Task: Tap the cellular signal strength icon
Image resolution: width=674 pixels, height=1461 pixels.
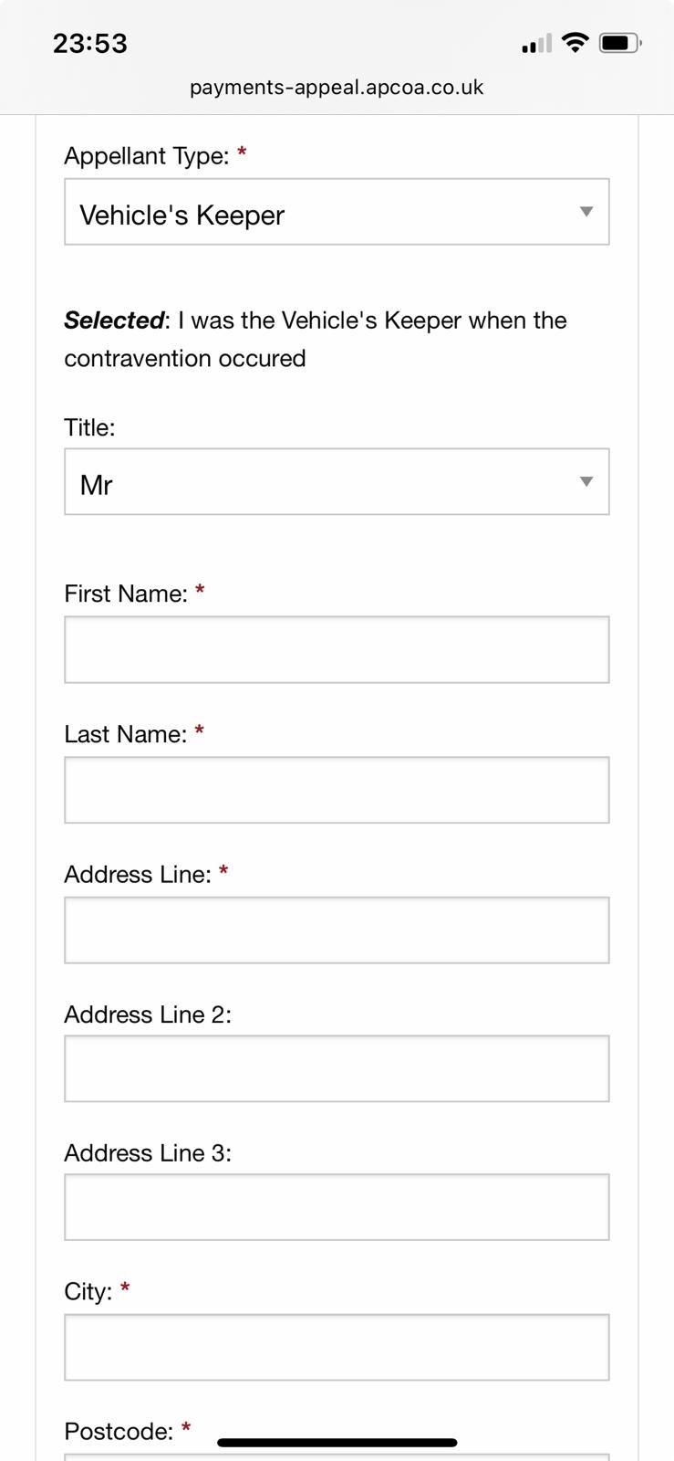Action: point(536,43)
